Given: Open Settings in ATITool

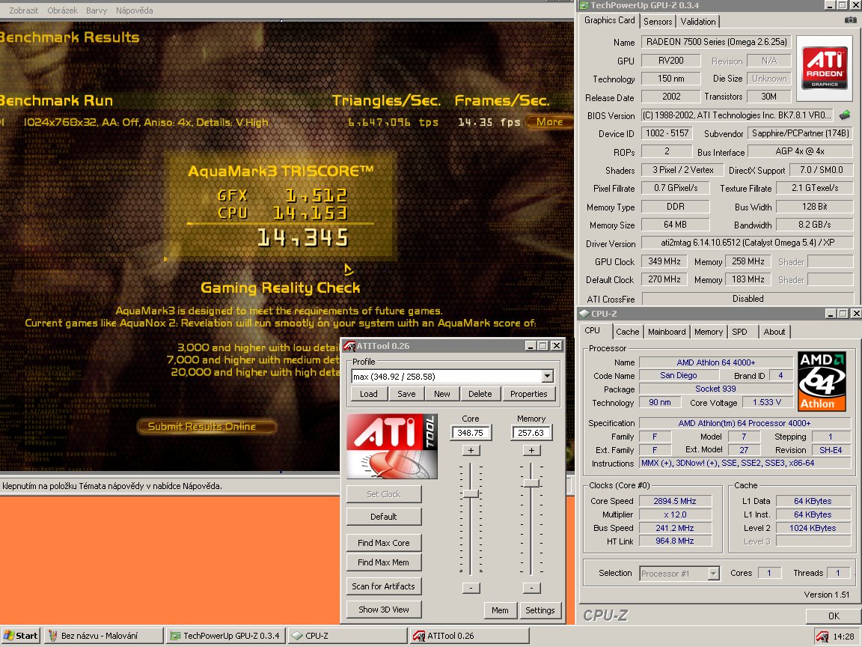Looking at the screenshot, I should [x=539, y=610].
